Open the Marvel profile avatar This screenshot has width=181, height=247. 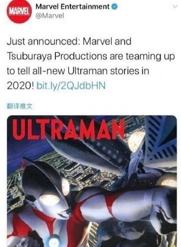(19, 12)
